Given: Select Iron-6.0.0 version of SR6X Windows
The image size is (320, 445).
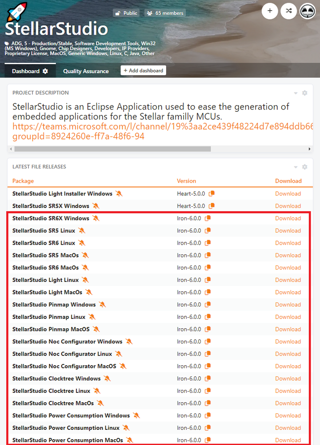Looking at the screenshot, I should pos(189,218).
